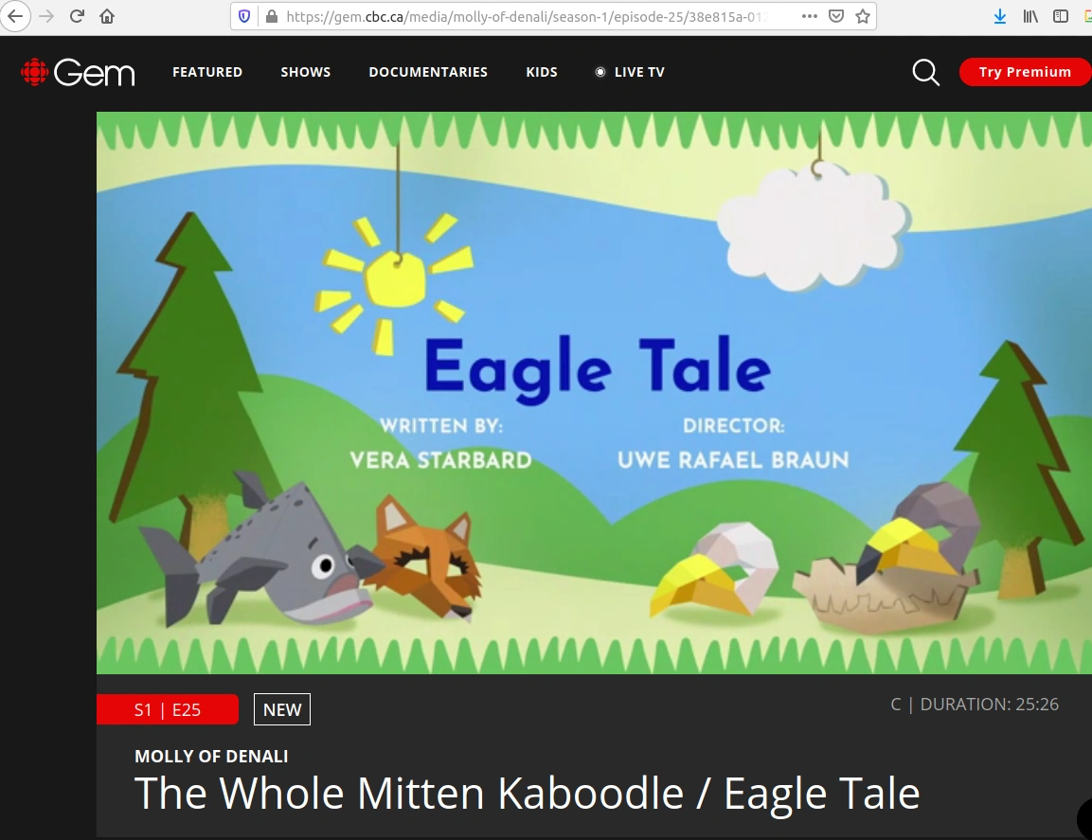1092x840 pixels.
Task: Toggle the browser sidebar icon
Action: click(1061, 16)
